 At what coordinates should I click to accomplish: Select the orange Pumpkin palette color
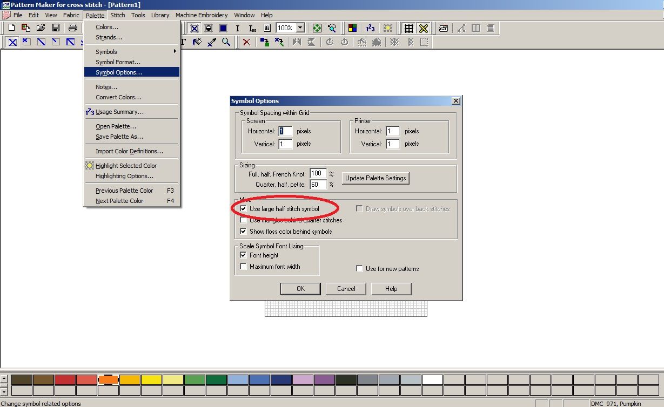tap(108, 380)
